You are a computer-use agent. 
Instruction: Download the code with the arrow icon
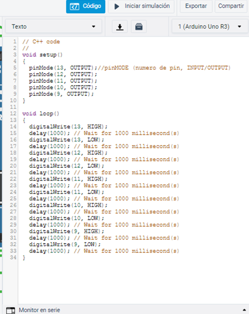point(120,27)
